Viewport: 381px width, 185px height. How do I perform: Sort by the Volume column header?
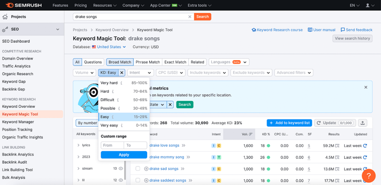click(x=239, y=134)
